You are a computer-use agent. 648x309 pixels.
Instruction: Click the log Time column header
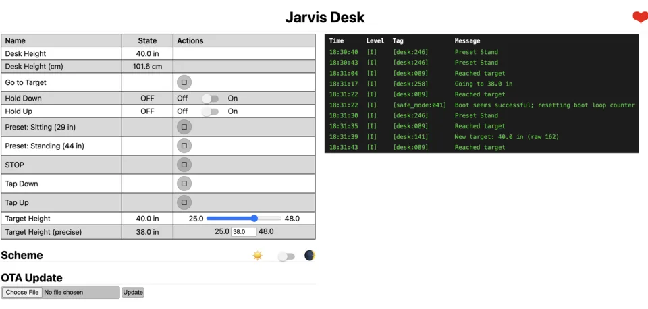click(336, 41)
